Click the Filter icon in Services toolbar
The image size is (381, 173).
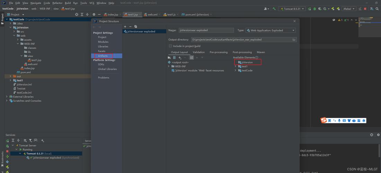click(x=30, y=140)
